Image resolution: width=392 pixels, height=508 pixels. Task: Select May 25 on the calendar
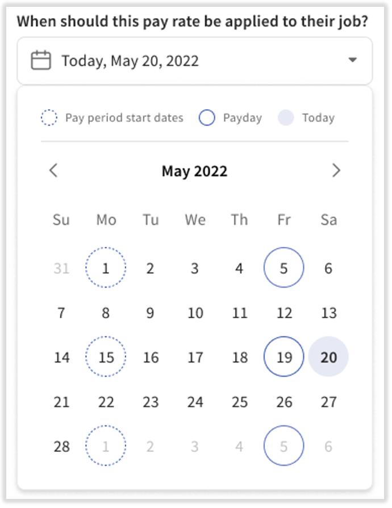[240, 402]
